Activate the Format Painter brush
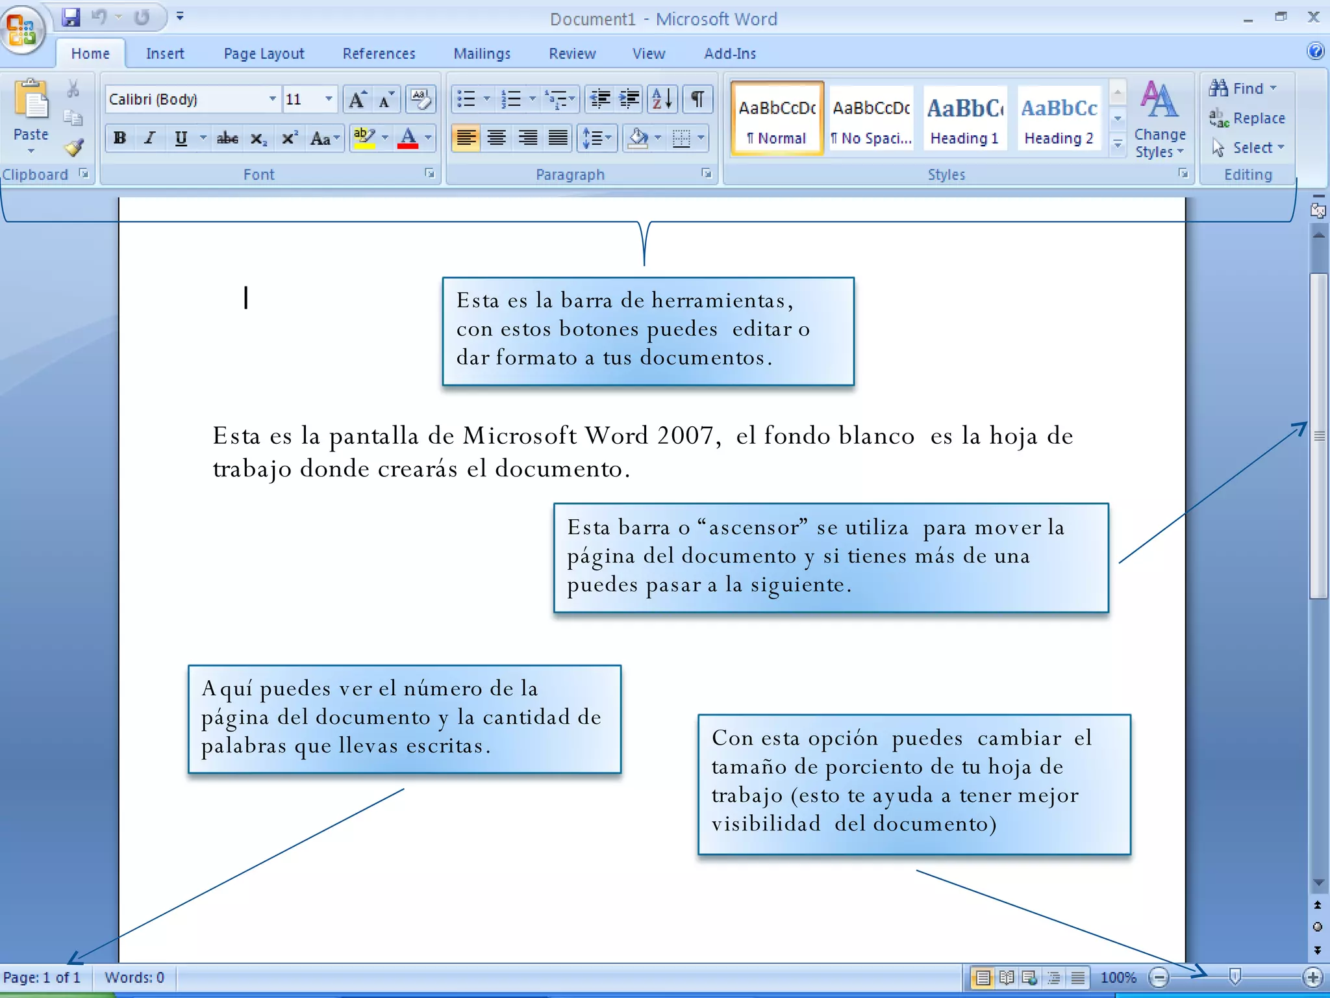Viewport: 1330px width, 998px height. pyautogui.click(x=73, y=147)
